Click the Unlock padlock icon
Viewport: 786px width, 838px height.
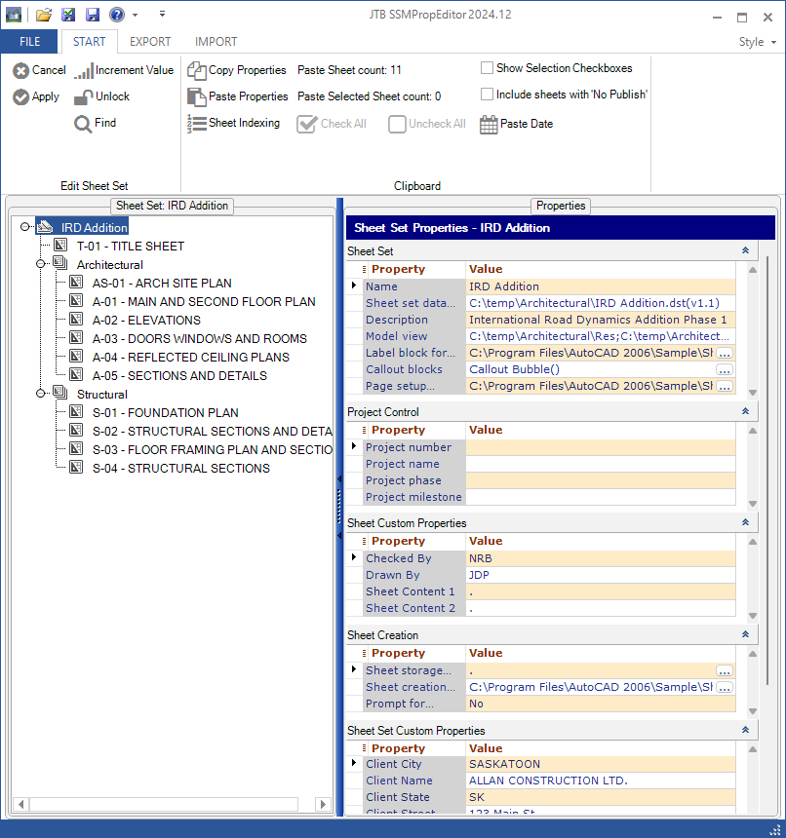point(84,96)
